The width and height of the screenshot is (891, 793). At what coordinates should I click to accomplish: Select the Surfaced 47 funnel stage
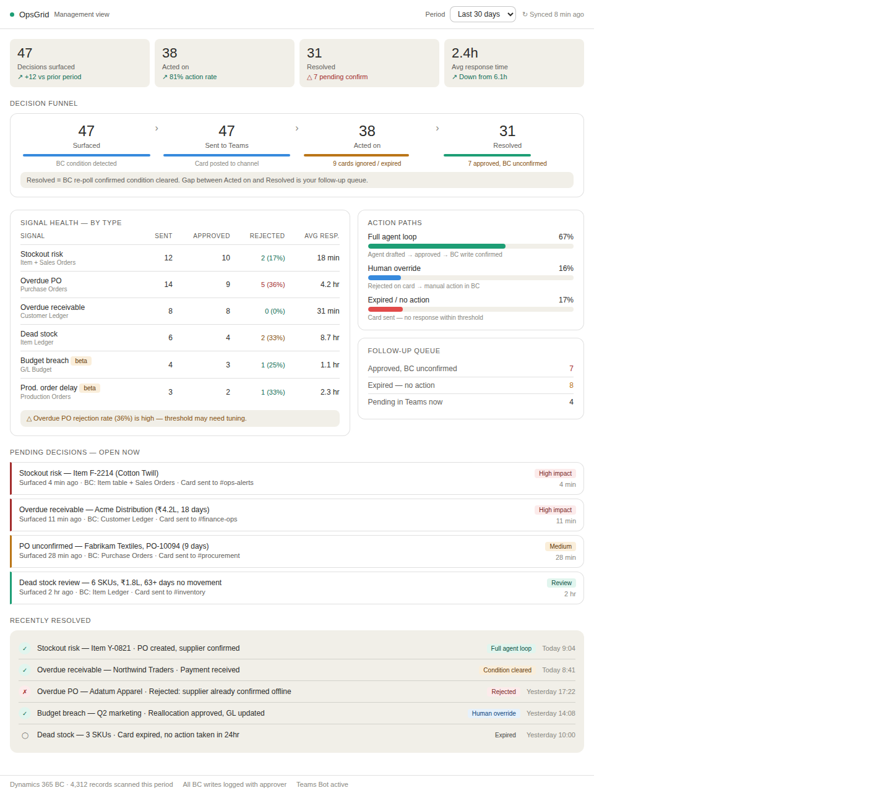coord(87,145)
